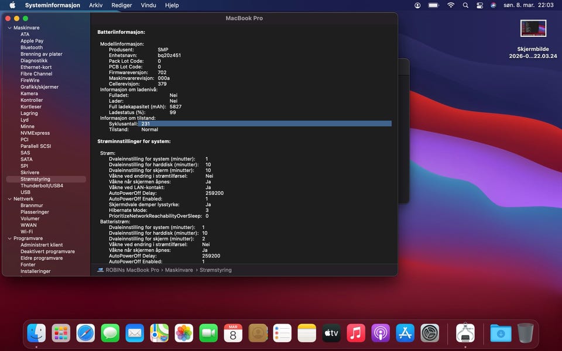562x351 pixels.
Task: Open the Arkiv menu
Action: [95, 5]
